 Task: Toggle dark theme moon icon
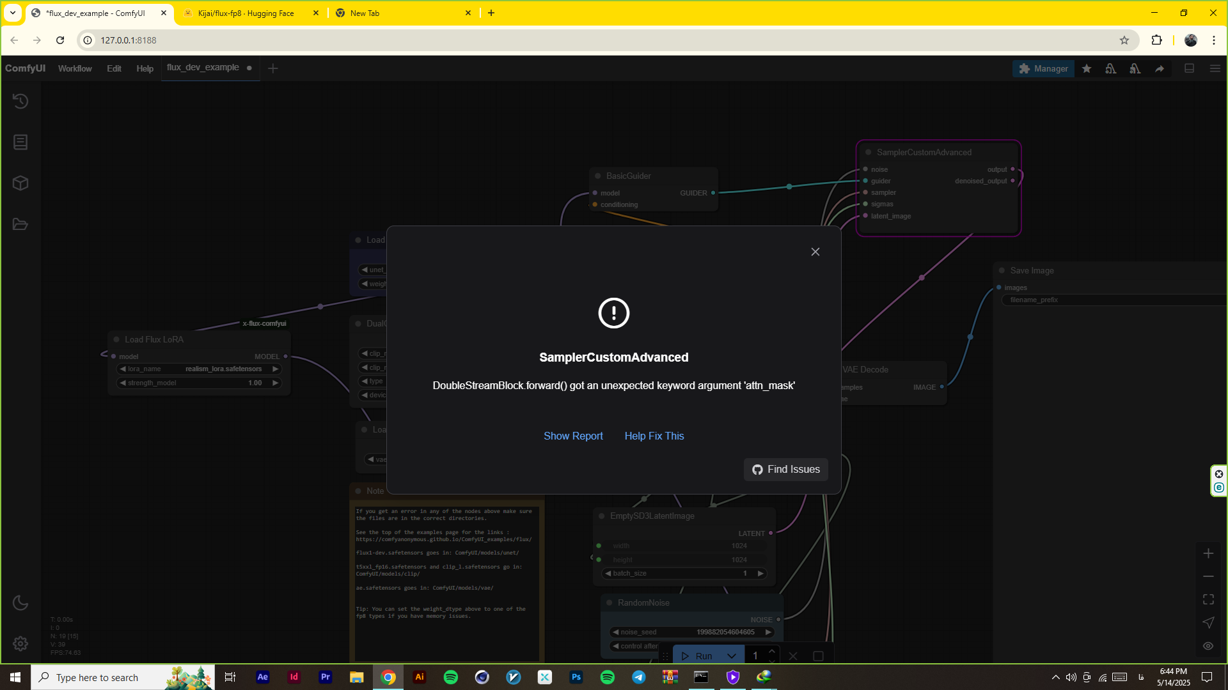(x=20, y=602)
